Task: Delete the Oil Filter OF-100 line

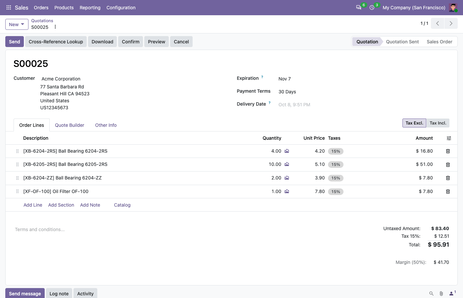Action: click(x=448, y=191)
